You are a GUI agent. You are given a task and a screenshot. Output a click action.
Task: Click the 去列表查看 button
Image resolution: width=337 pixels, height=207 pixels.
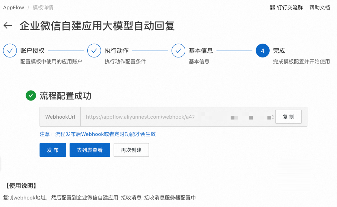pos(90,150)
